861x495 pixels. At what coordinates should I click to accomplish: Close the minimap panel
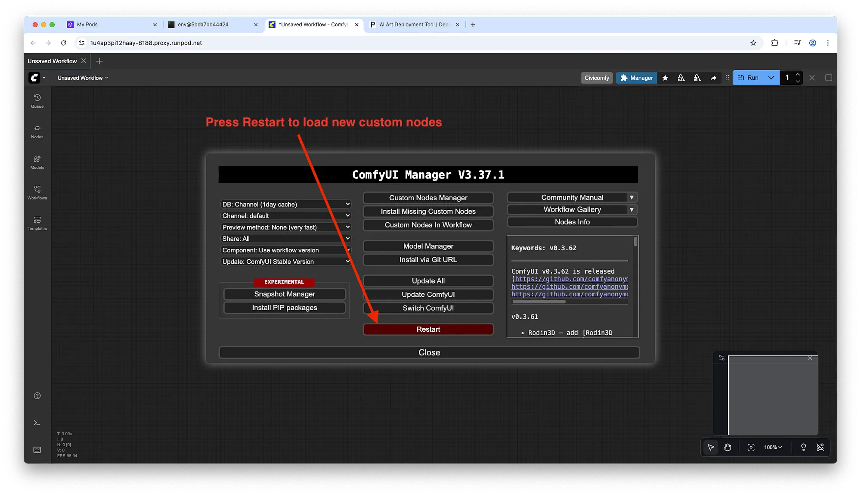click(x=810, y=358)
